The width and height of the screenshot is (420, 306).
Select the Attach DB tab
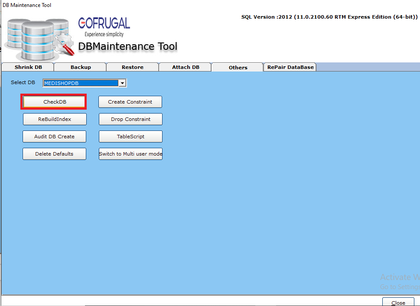tap(186, 67)
